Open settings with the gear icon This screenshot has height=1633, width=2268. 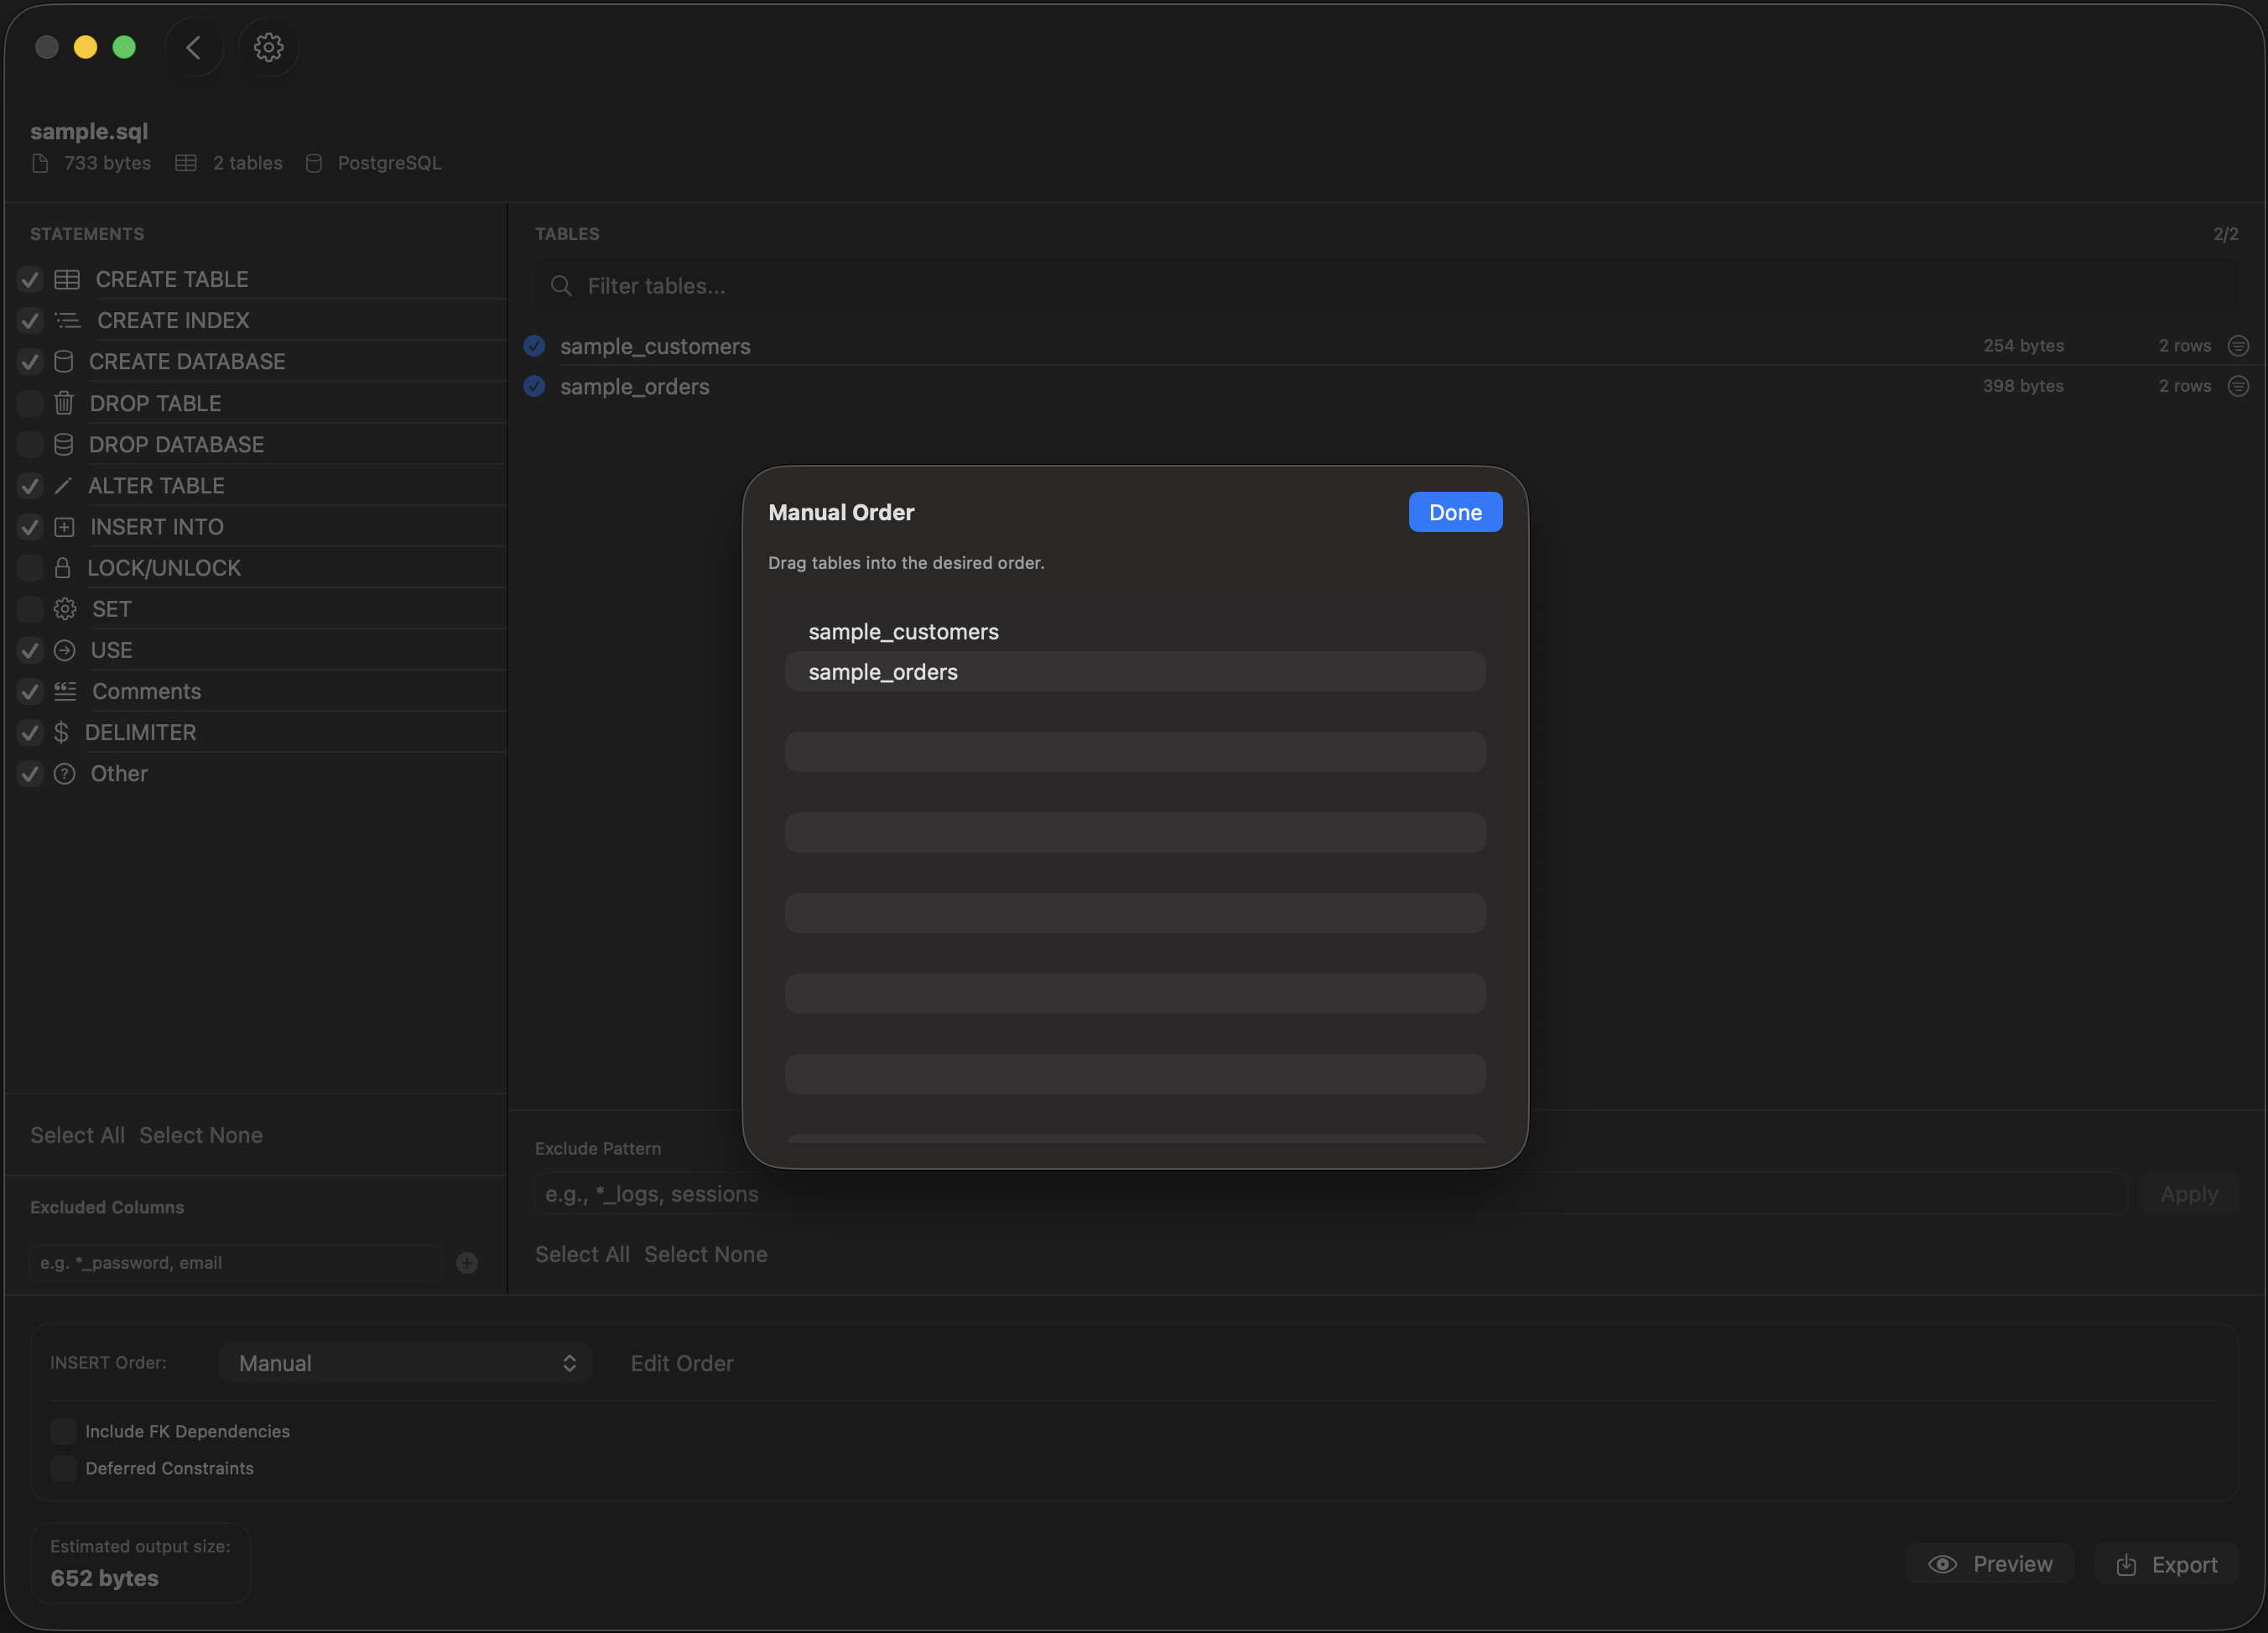click(268, 47)
